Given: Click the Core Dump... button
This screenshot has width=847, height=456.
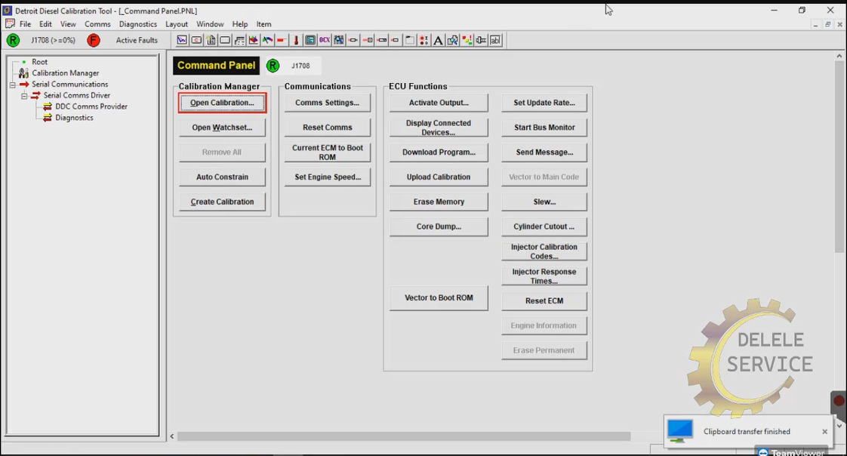Looking at the screenshot, I should coord(439,227).
